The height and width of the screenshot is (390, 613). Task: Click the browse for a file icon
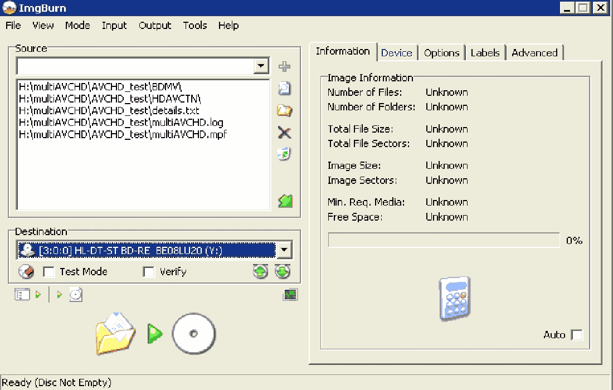pos(285,89)
